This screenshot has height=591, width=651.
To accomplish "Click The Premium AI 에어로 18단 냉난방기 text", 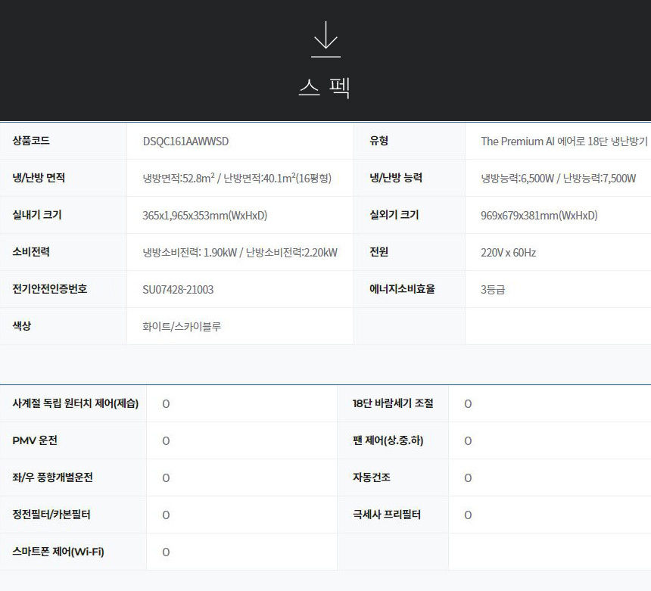I will click(564, 142).
